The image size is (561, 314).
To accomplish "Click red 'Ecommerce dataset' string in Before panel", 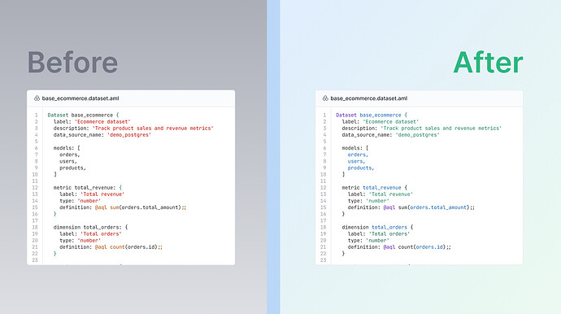I will coord(102,122).
